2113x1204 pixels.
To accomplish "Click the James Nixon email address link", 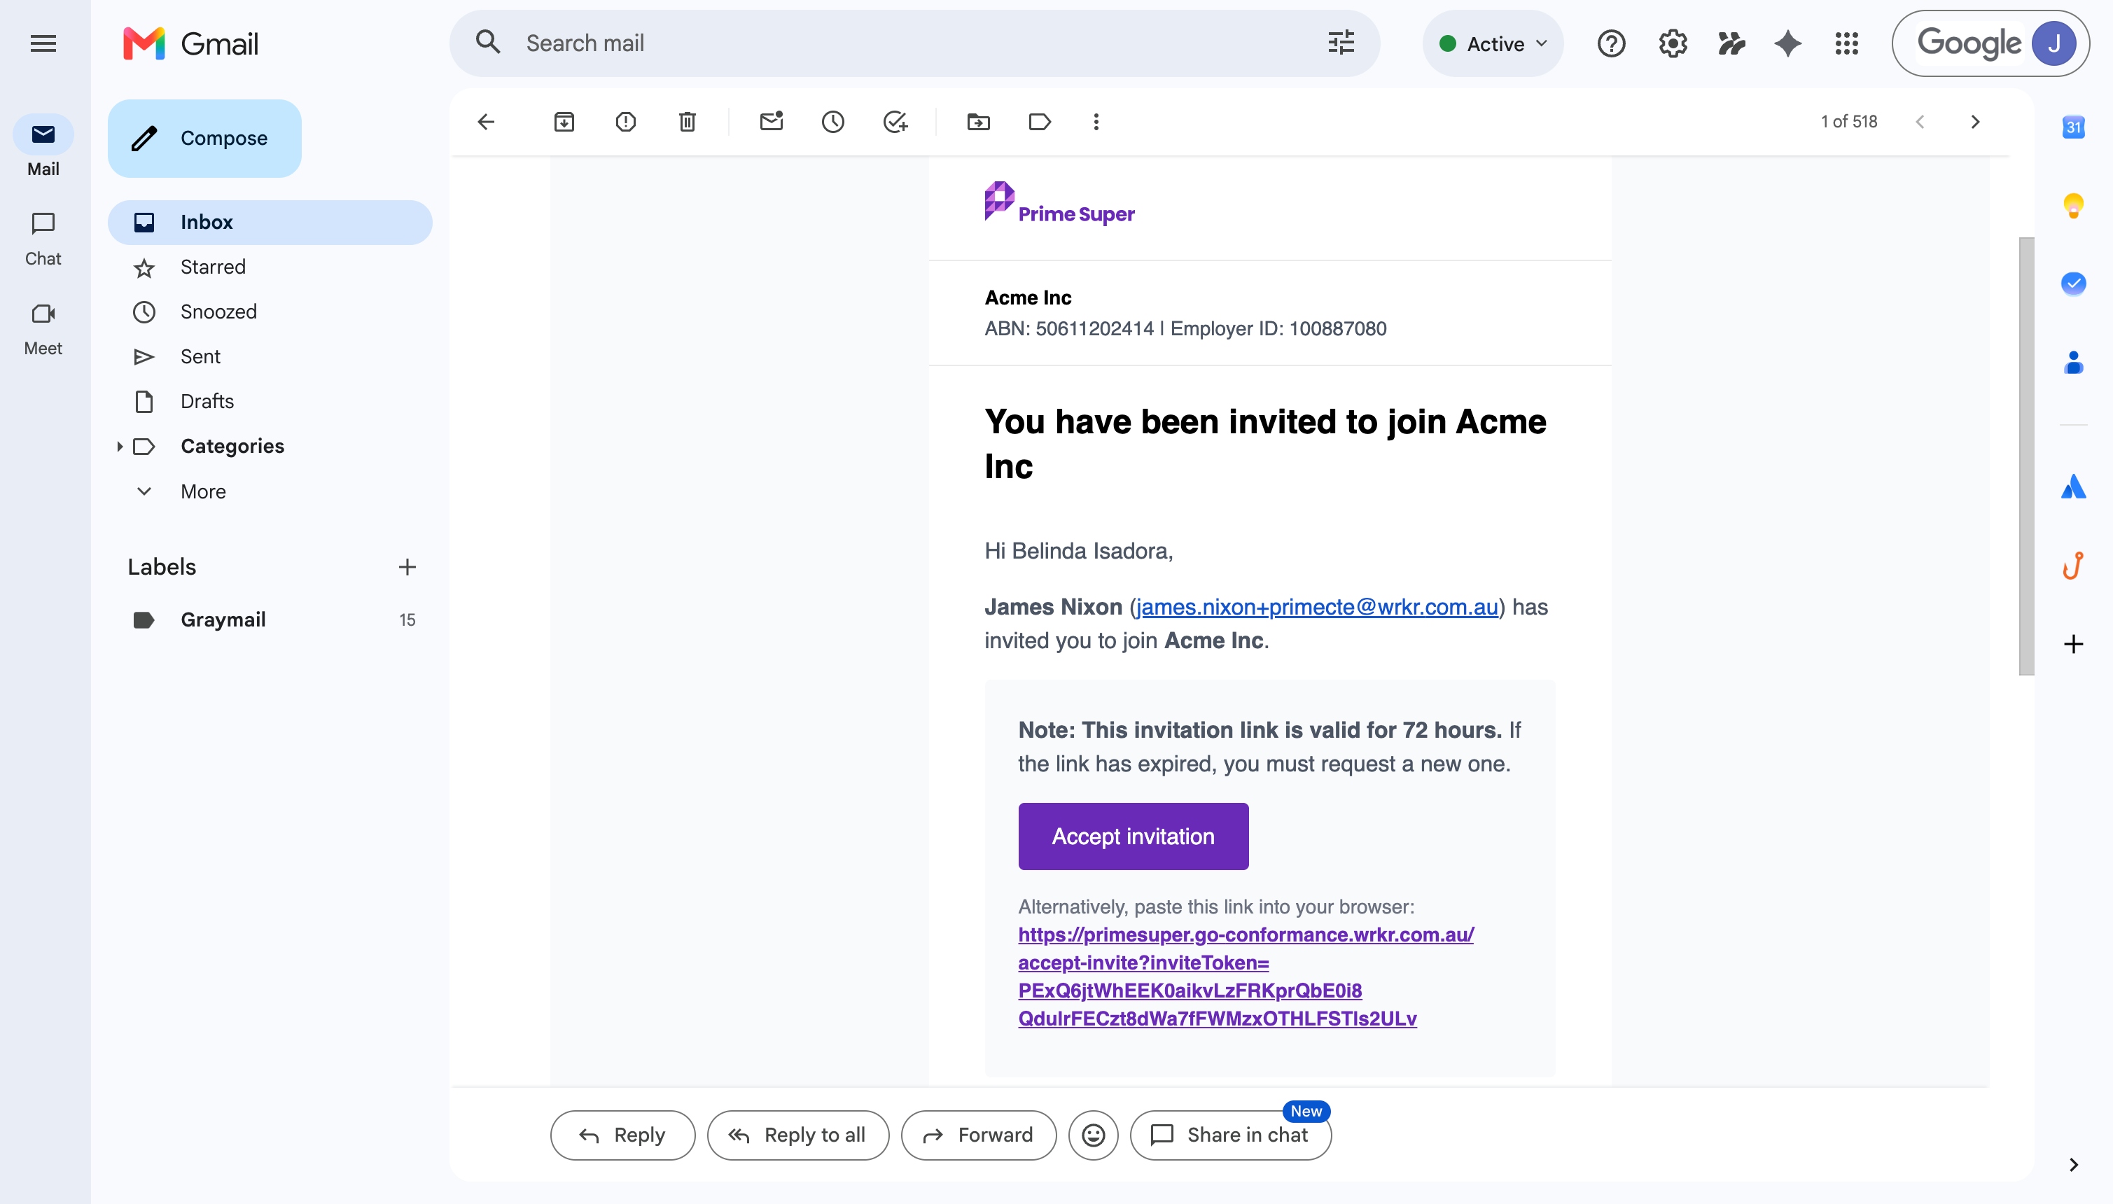I will [1316, 608].
